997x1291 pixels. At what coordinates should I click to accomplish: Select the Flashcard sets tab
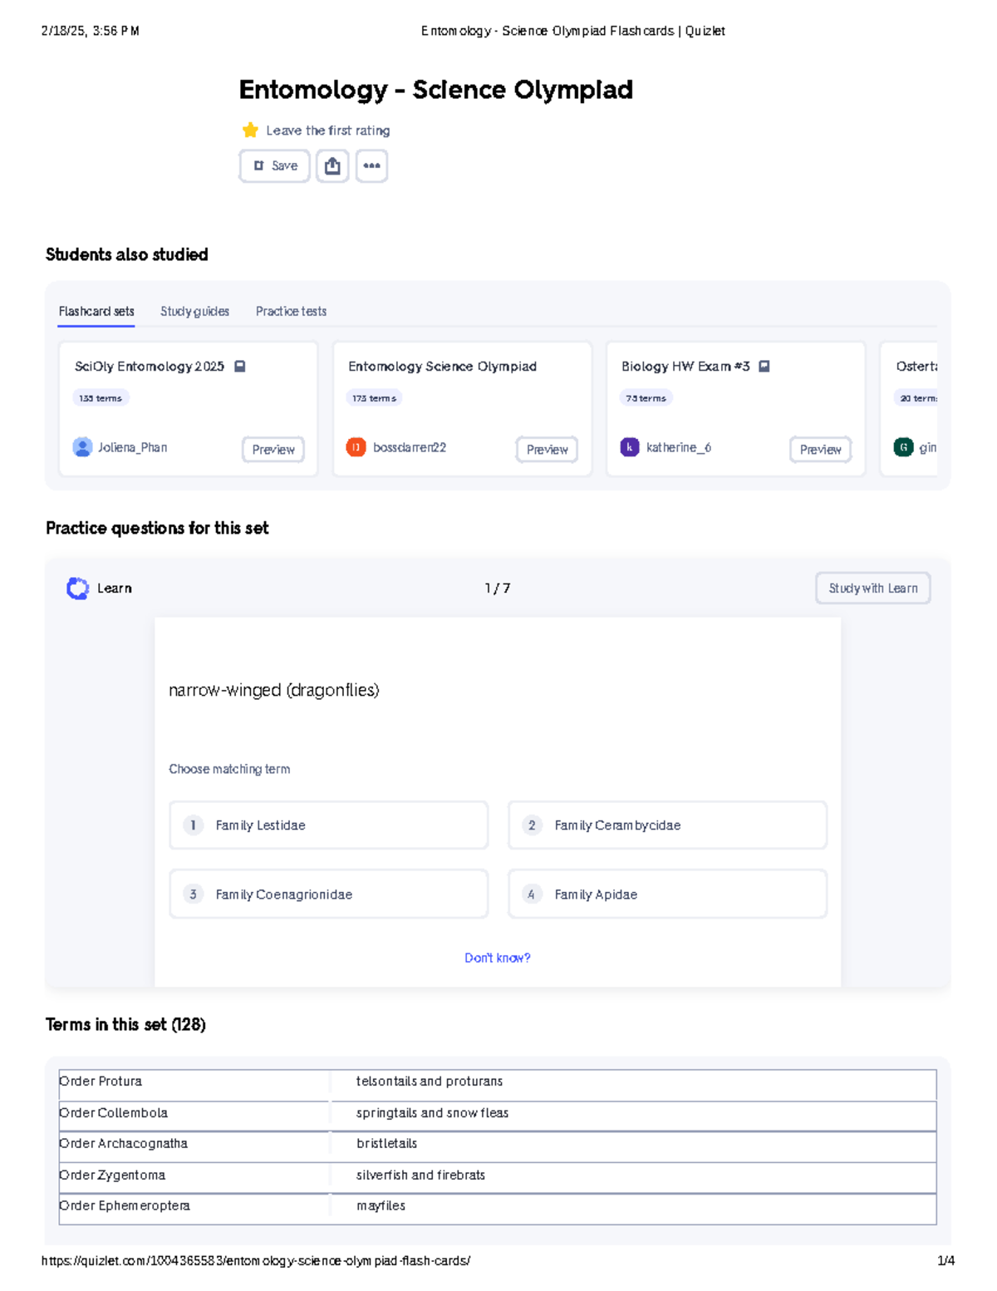click(96, 312)
